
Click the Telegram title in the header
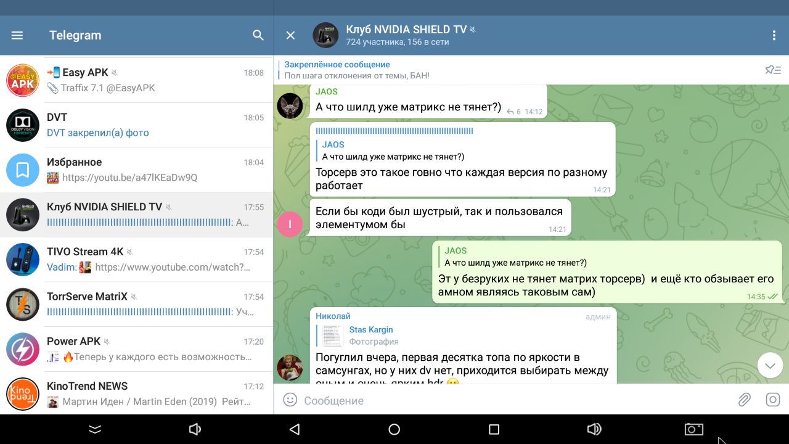(x=75, y=35)
